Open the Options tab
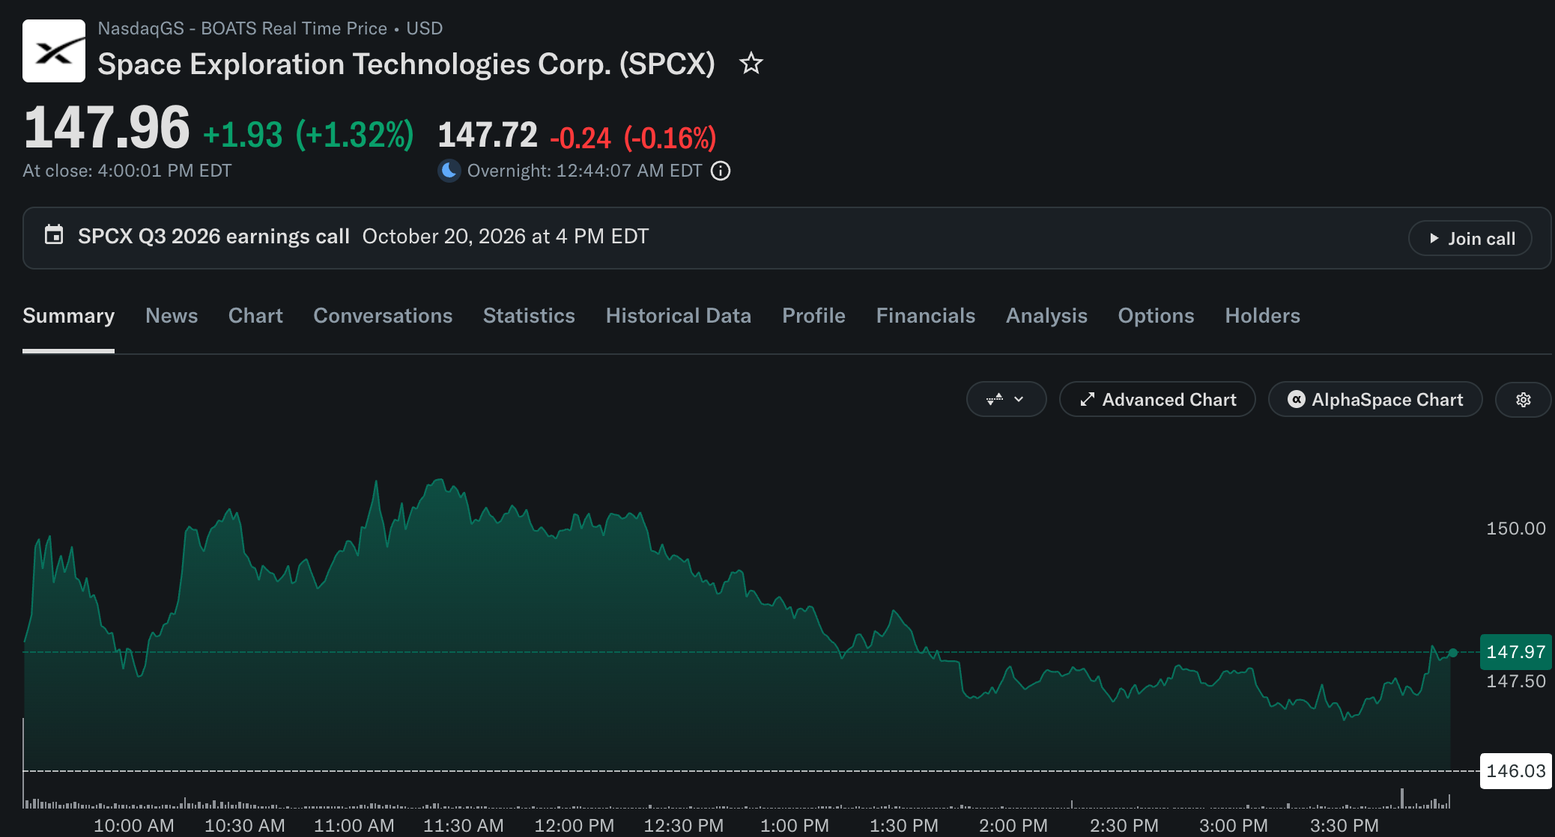Viewport: 1555px width, 837px height. click(x=1156, y=316)
